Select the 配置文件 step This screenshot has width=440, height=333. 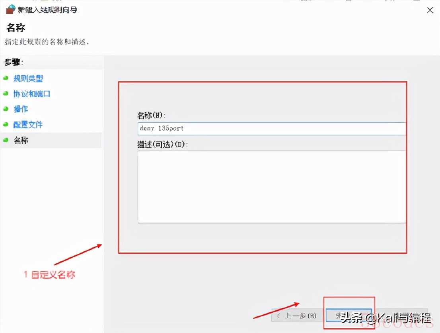[x=28, y=124]
